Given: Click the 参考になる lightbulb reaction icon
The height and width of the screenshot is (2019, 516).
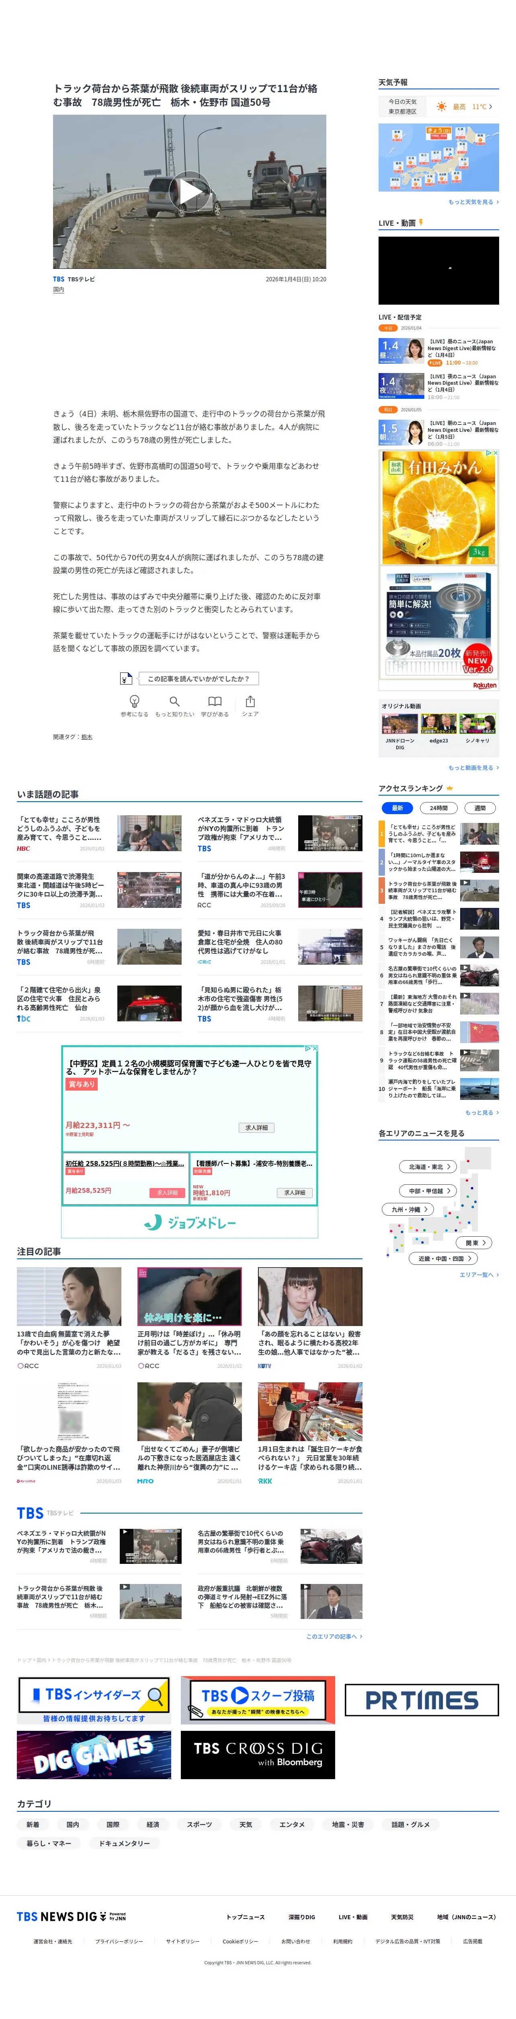Looking at the screenshot, I should click(x=134, y=701).
